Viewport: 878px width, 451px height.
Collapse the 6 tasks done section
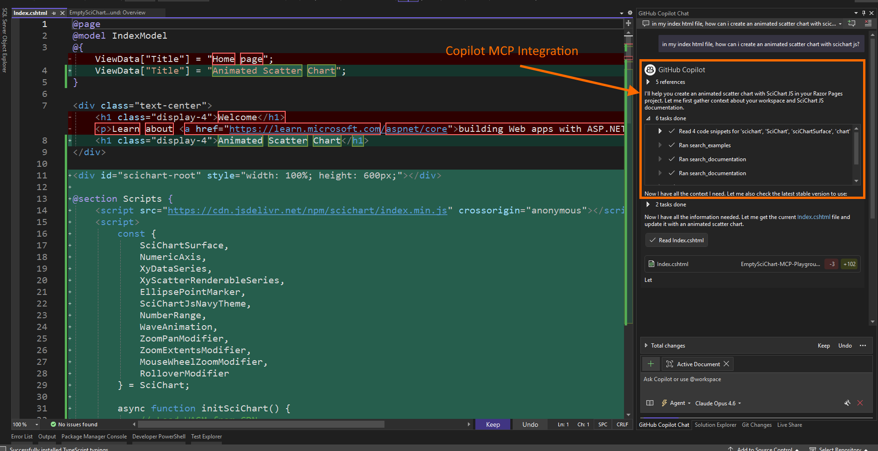[648, 118]
